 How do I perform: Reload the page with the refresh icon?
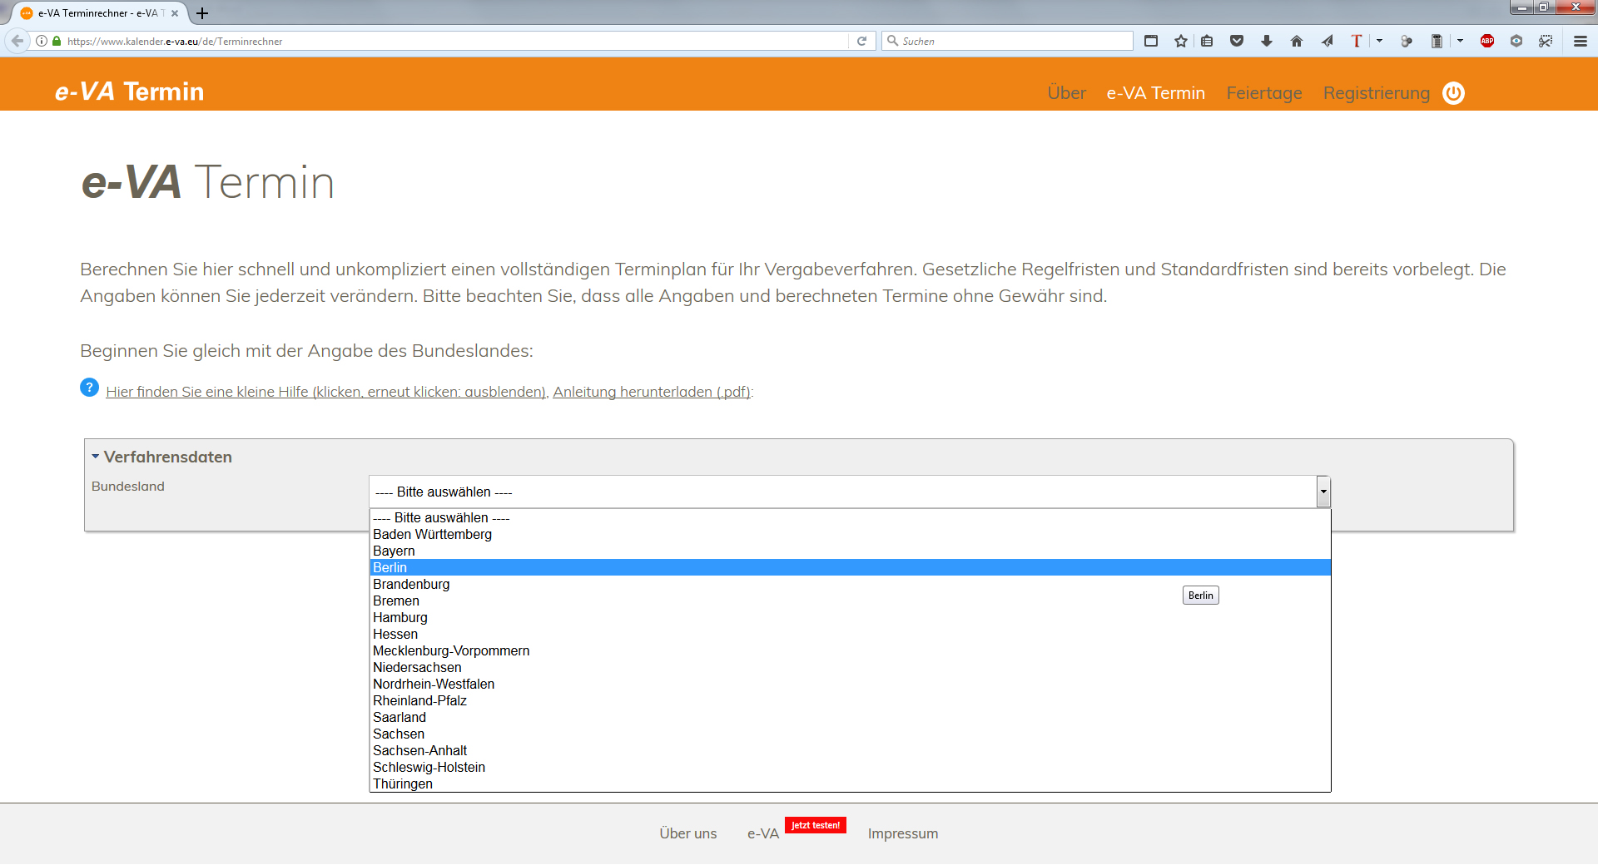[x=862, y=41]
